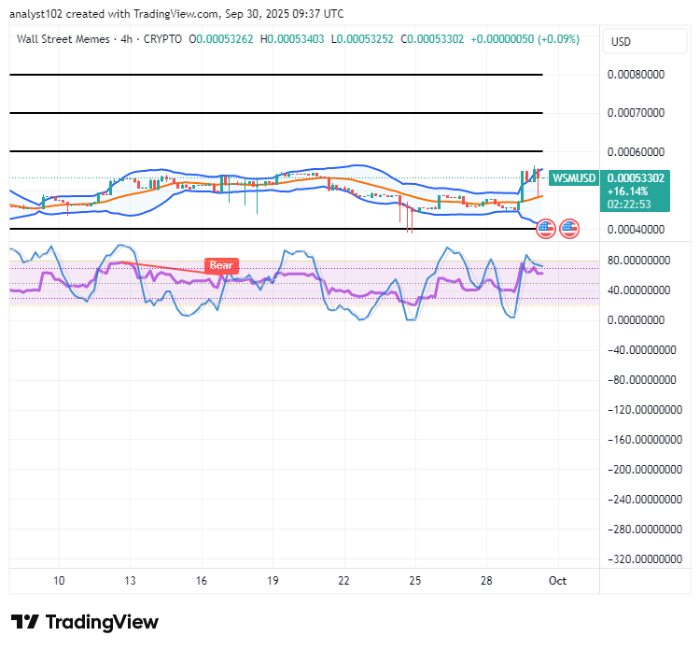Click the 22 date label on time axis
The width and height of the screenshot is (700, 650).
pyautogui.click(x=343, y=581)
